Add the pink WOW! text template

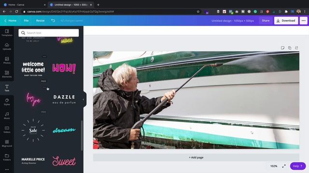[64, 68]
